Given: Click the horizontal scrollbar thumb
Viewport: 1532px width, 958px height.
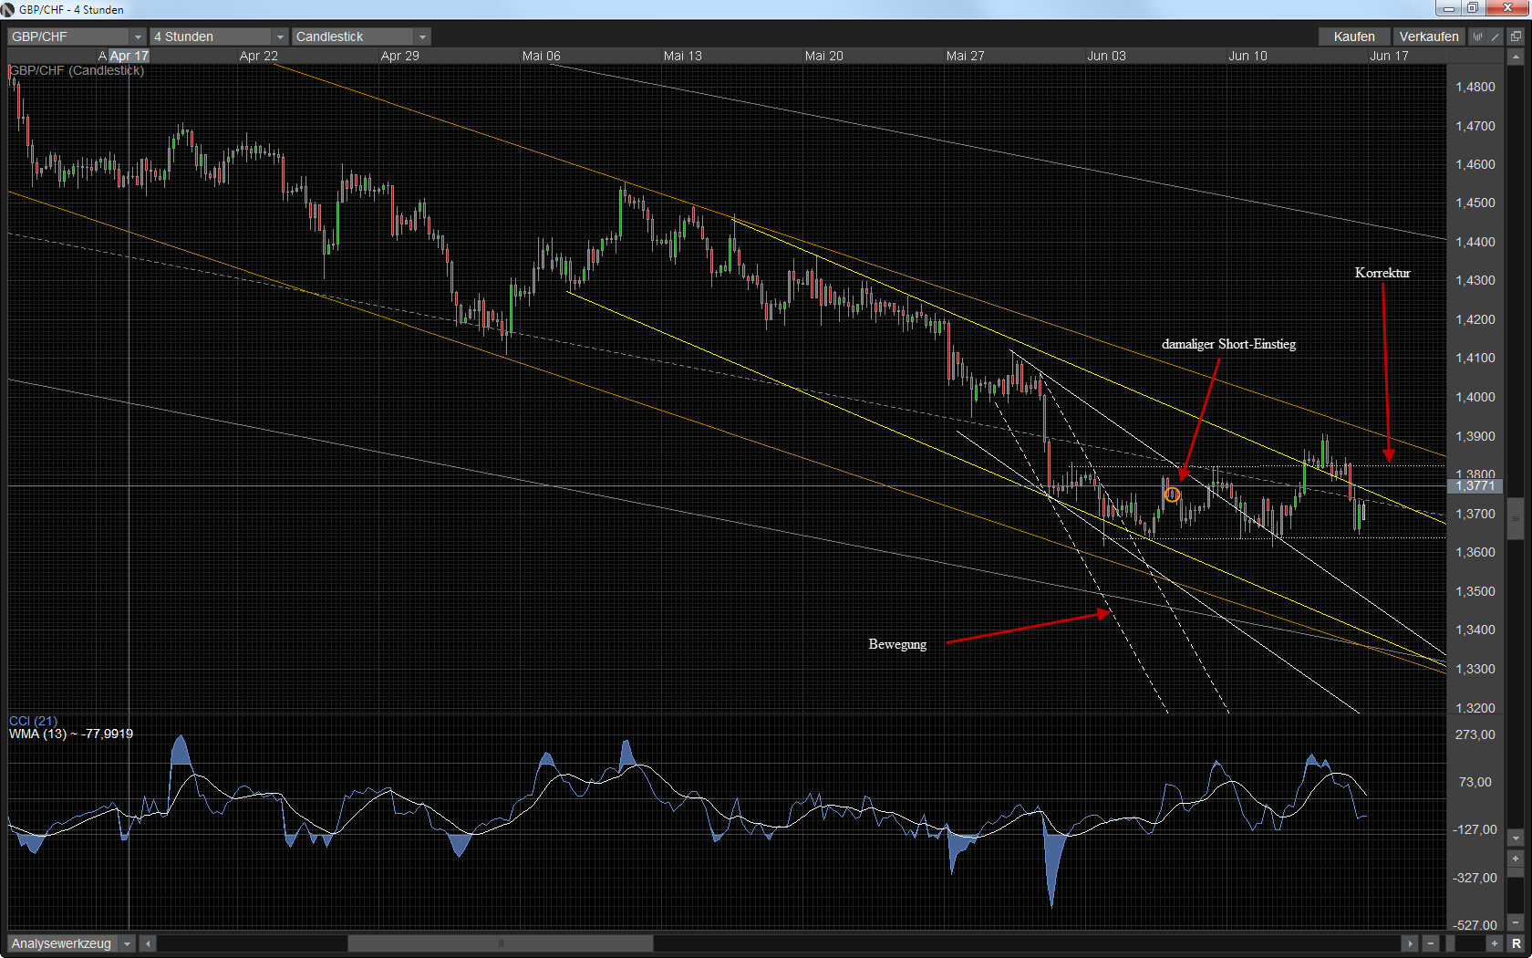Looking at the screenshot, I should click(x=501, y=943).
